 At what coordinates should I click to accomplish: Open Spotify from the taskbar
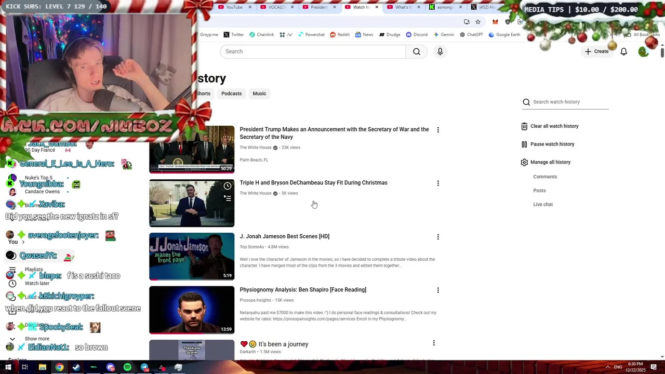pos(127,367)
